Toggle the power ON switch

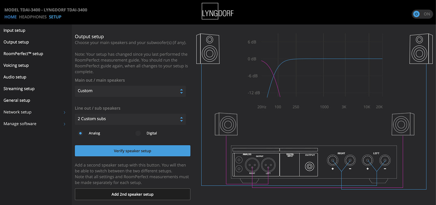(x=422, y=14)
